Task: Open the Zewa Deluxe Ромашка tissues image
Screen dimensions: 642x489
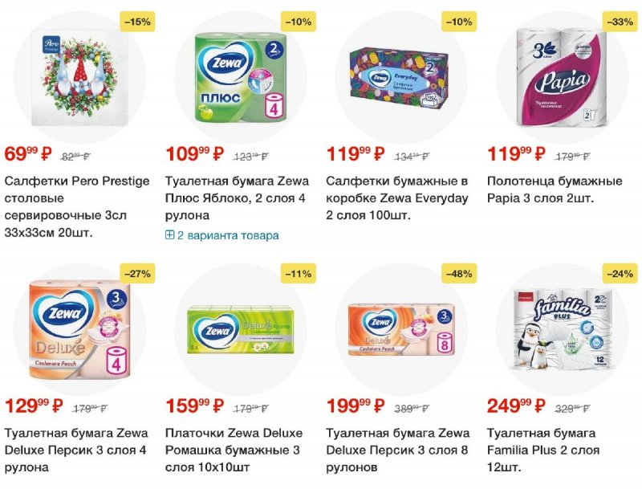Action: (241, 332)
